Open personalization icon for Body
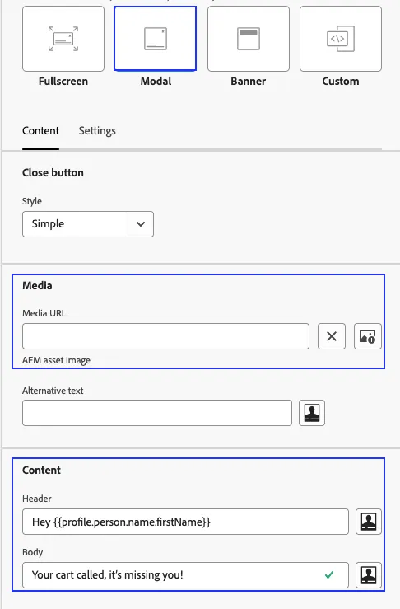The height and width of the screenshot is (609, 400). pyautogui.click(x=369, y=575)
